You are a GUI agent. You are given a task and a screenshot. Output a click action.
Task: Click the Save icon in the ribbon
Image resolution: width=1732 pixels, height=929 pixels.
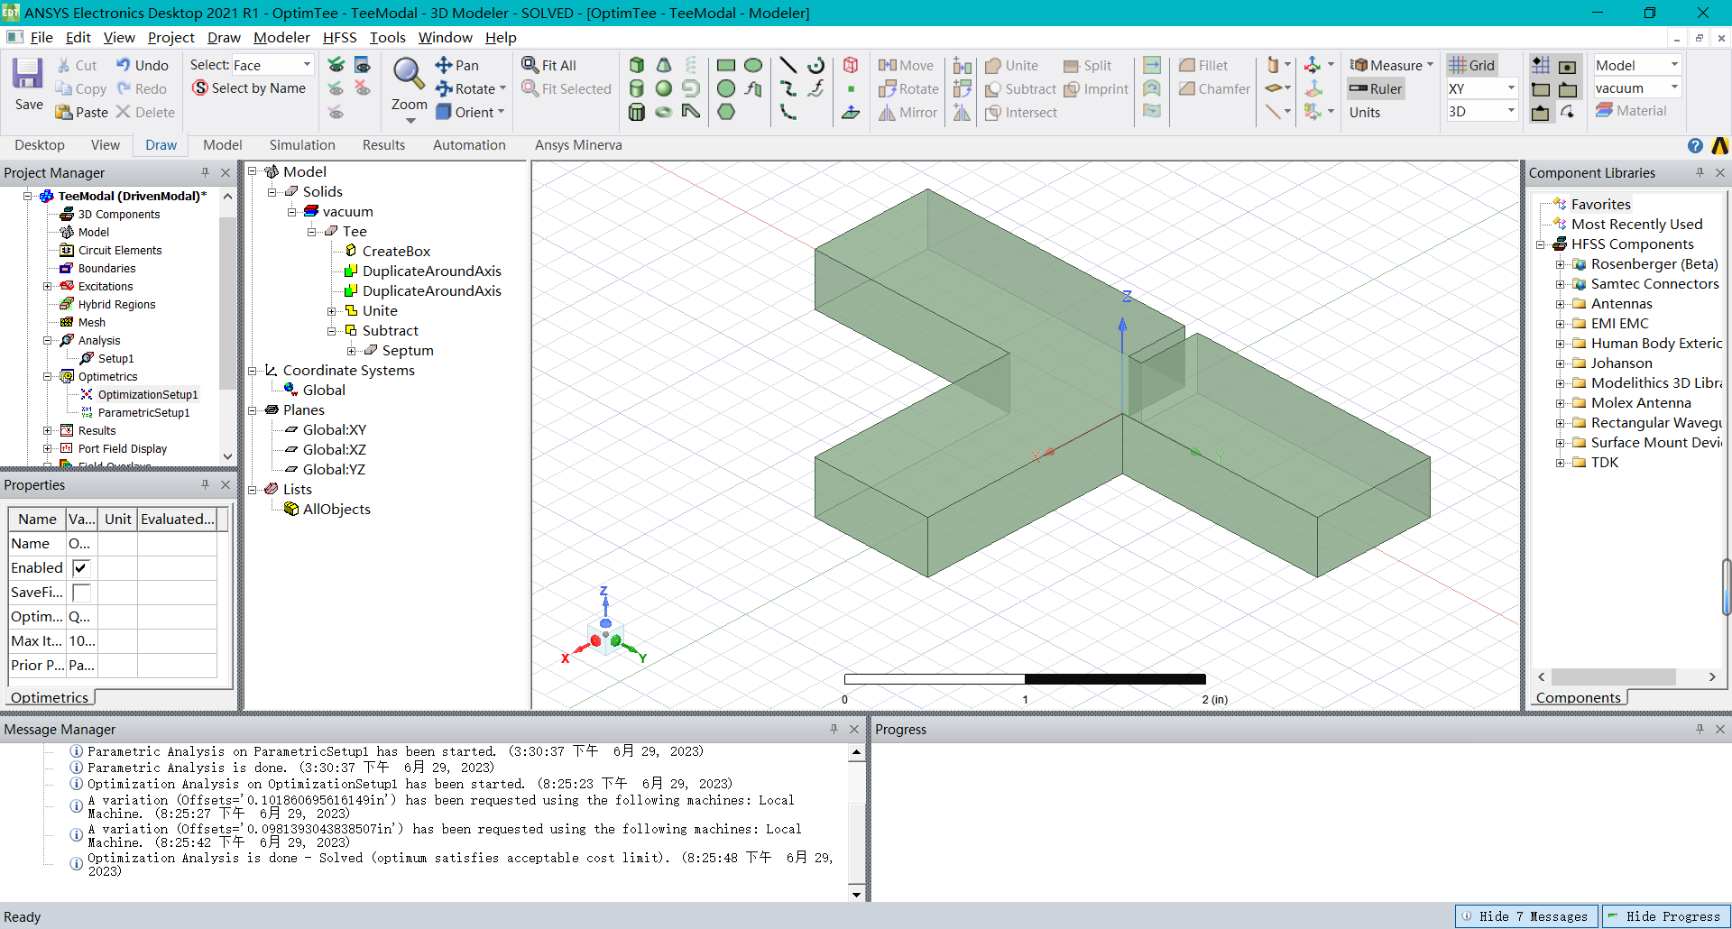coord(28,74)
